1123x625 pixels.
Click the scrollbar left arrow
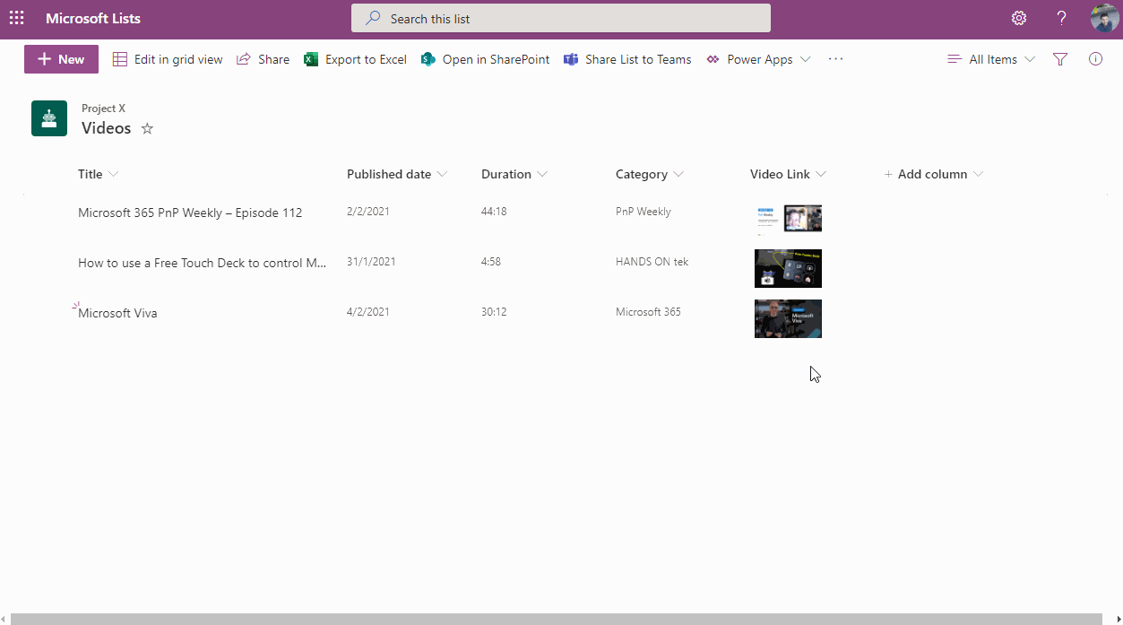tap(4, 619)
